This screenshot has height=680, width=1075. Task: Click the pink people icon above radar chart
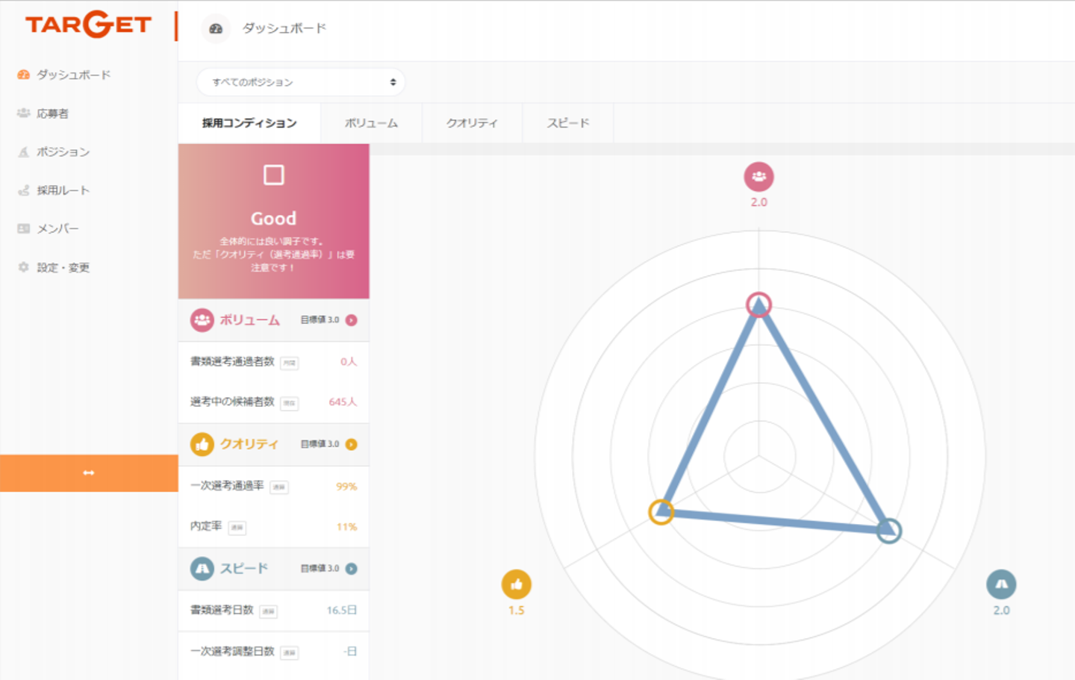759,177
